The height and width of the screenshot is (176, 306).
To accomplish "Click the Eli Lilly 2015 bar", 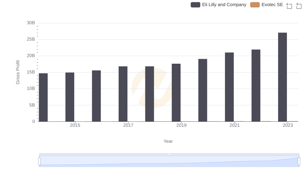I will pyautogui.click(x=70, y=97).
